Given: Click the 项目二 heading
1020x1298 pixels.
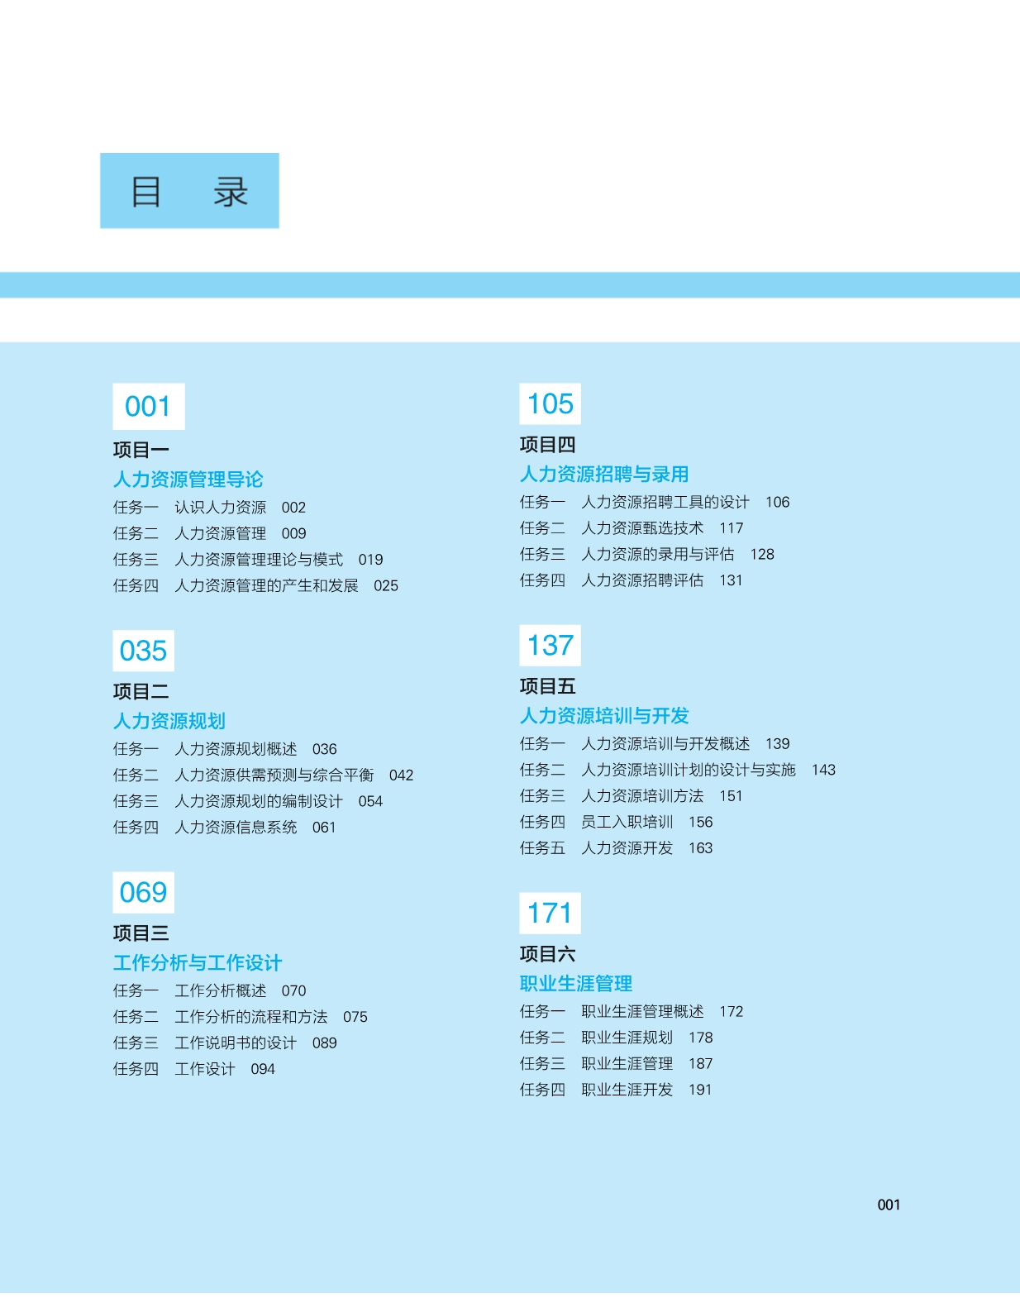Looking at the screenshot, I should (x=141, y=691).
